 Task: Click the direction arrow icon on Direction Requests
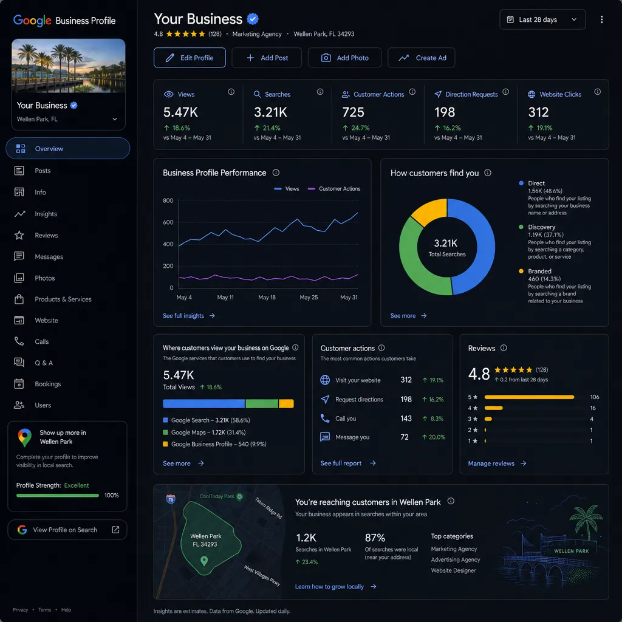click(438, 94)
